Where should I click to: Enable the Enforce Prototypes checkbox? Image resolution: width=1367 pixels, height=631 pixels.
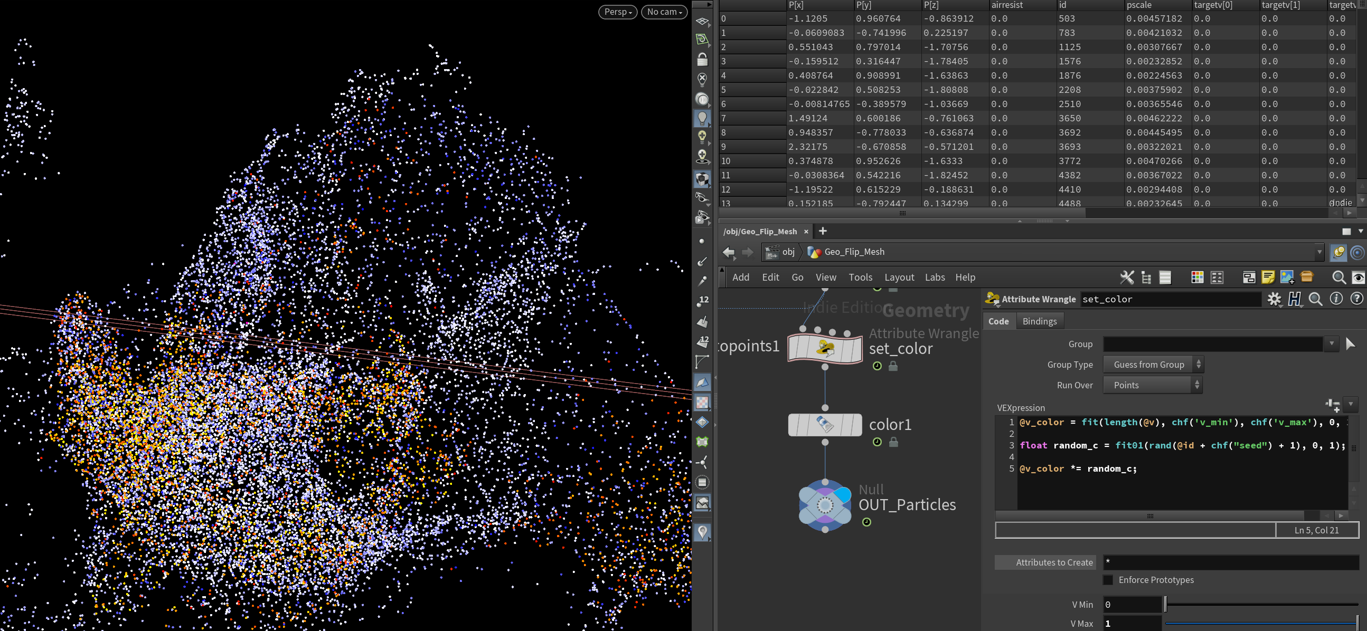[1108, 580]
